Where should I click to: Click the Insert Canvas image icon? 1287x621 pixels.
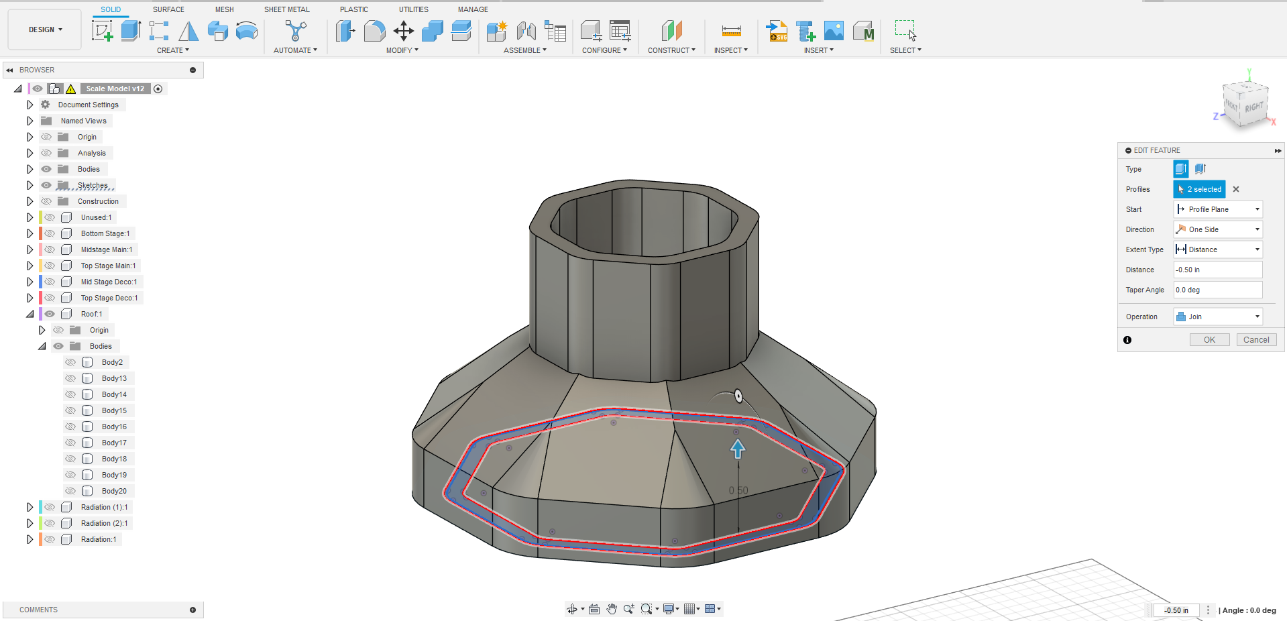834,30
